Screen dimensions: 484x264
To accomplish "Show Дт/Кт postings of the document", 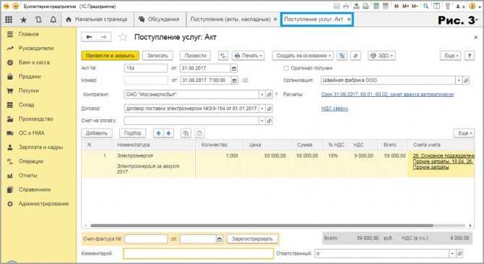I will (223, 56).
